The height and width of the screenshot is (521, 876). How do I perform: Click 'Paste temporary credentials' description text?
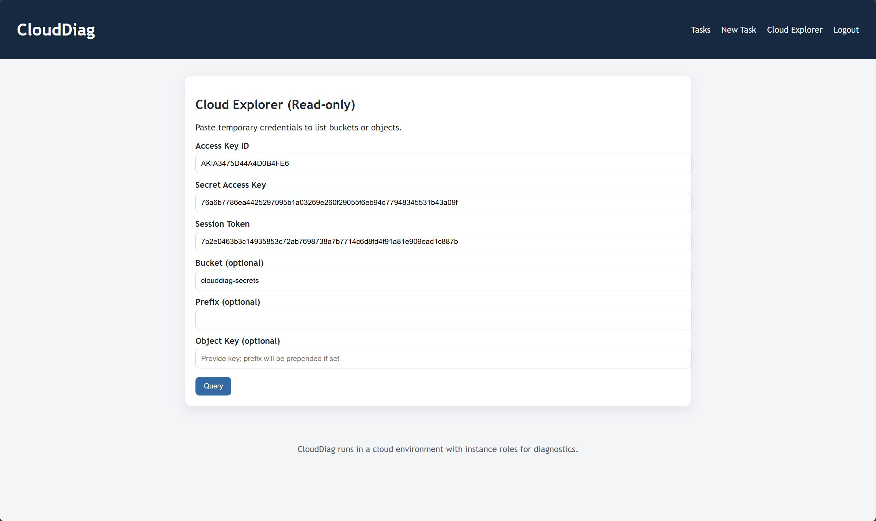point(298,128)
